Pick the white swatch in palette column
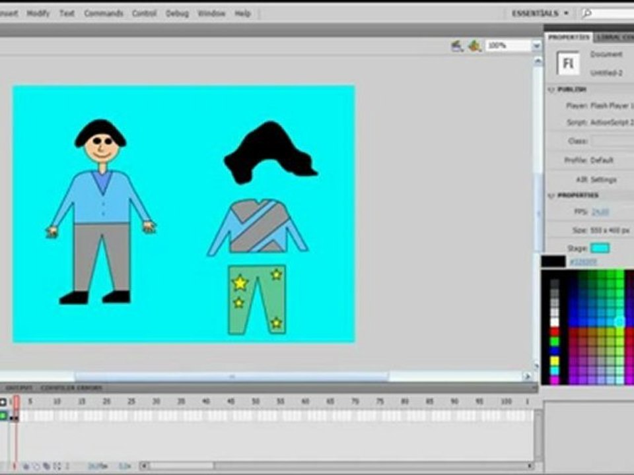The image size is (634, 475). coord(554,323)
